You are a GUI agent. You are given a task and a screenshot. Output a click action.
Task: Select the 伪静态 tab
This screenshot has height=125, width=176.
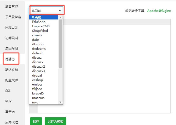[10, 59]
